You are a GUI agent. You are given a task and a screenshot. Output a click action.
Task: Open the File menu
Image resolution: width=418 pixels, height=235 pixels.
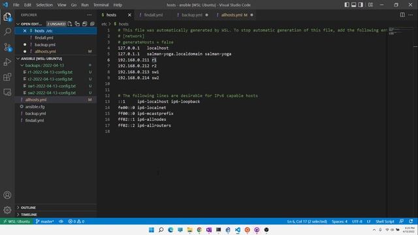(x=16, y=5)
